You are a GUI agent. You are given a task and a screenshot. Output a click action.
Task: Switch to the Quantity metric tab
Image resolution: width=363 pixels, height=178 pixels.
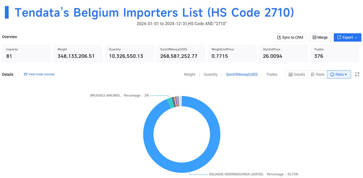pos(210,74)
